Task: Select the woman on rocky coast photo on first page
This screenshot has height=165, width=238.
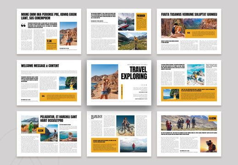Action: pos(68,33)
